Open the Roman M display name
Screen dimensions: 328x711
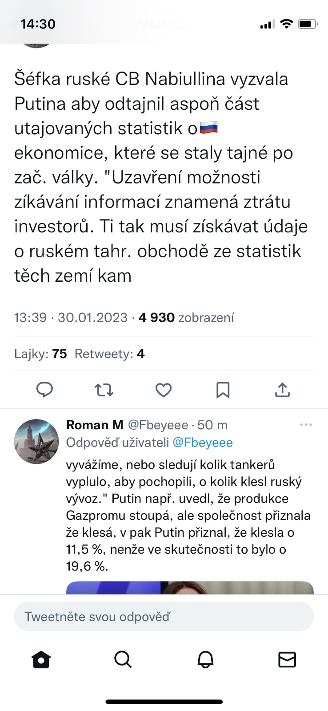tap(95, 425)
